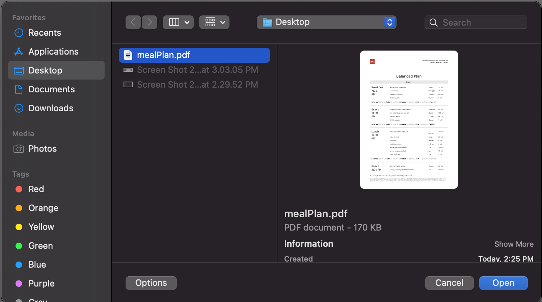This screenshot has width=542, height=302.
Task: Click the yellow tag color dot
Action: [19, 227]
